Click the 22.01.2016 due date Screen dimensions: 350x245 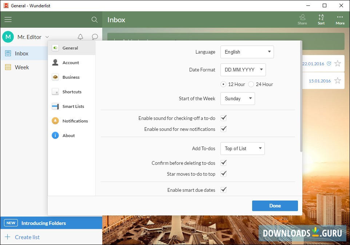tap(313, 63)
